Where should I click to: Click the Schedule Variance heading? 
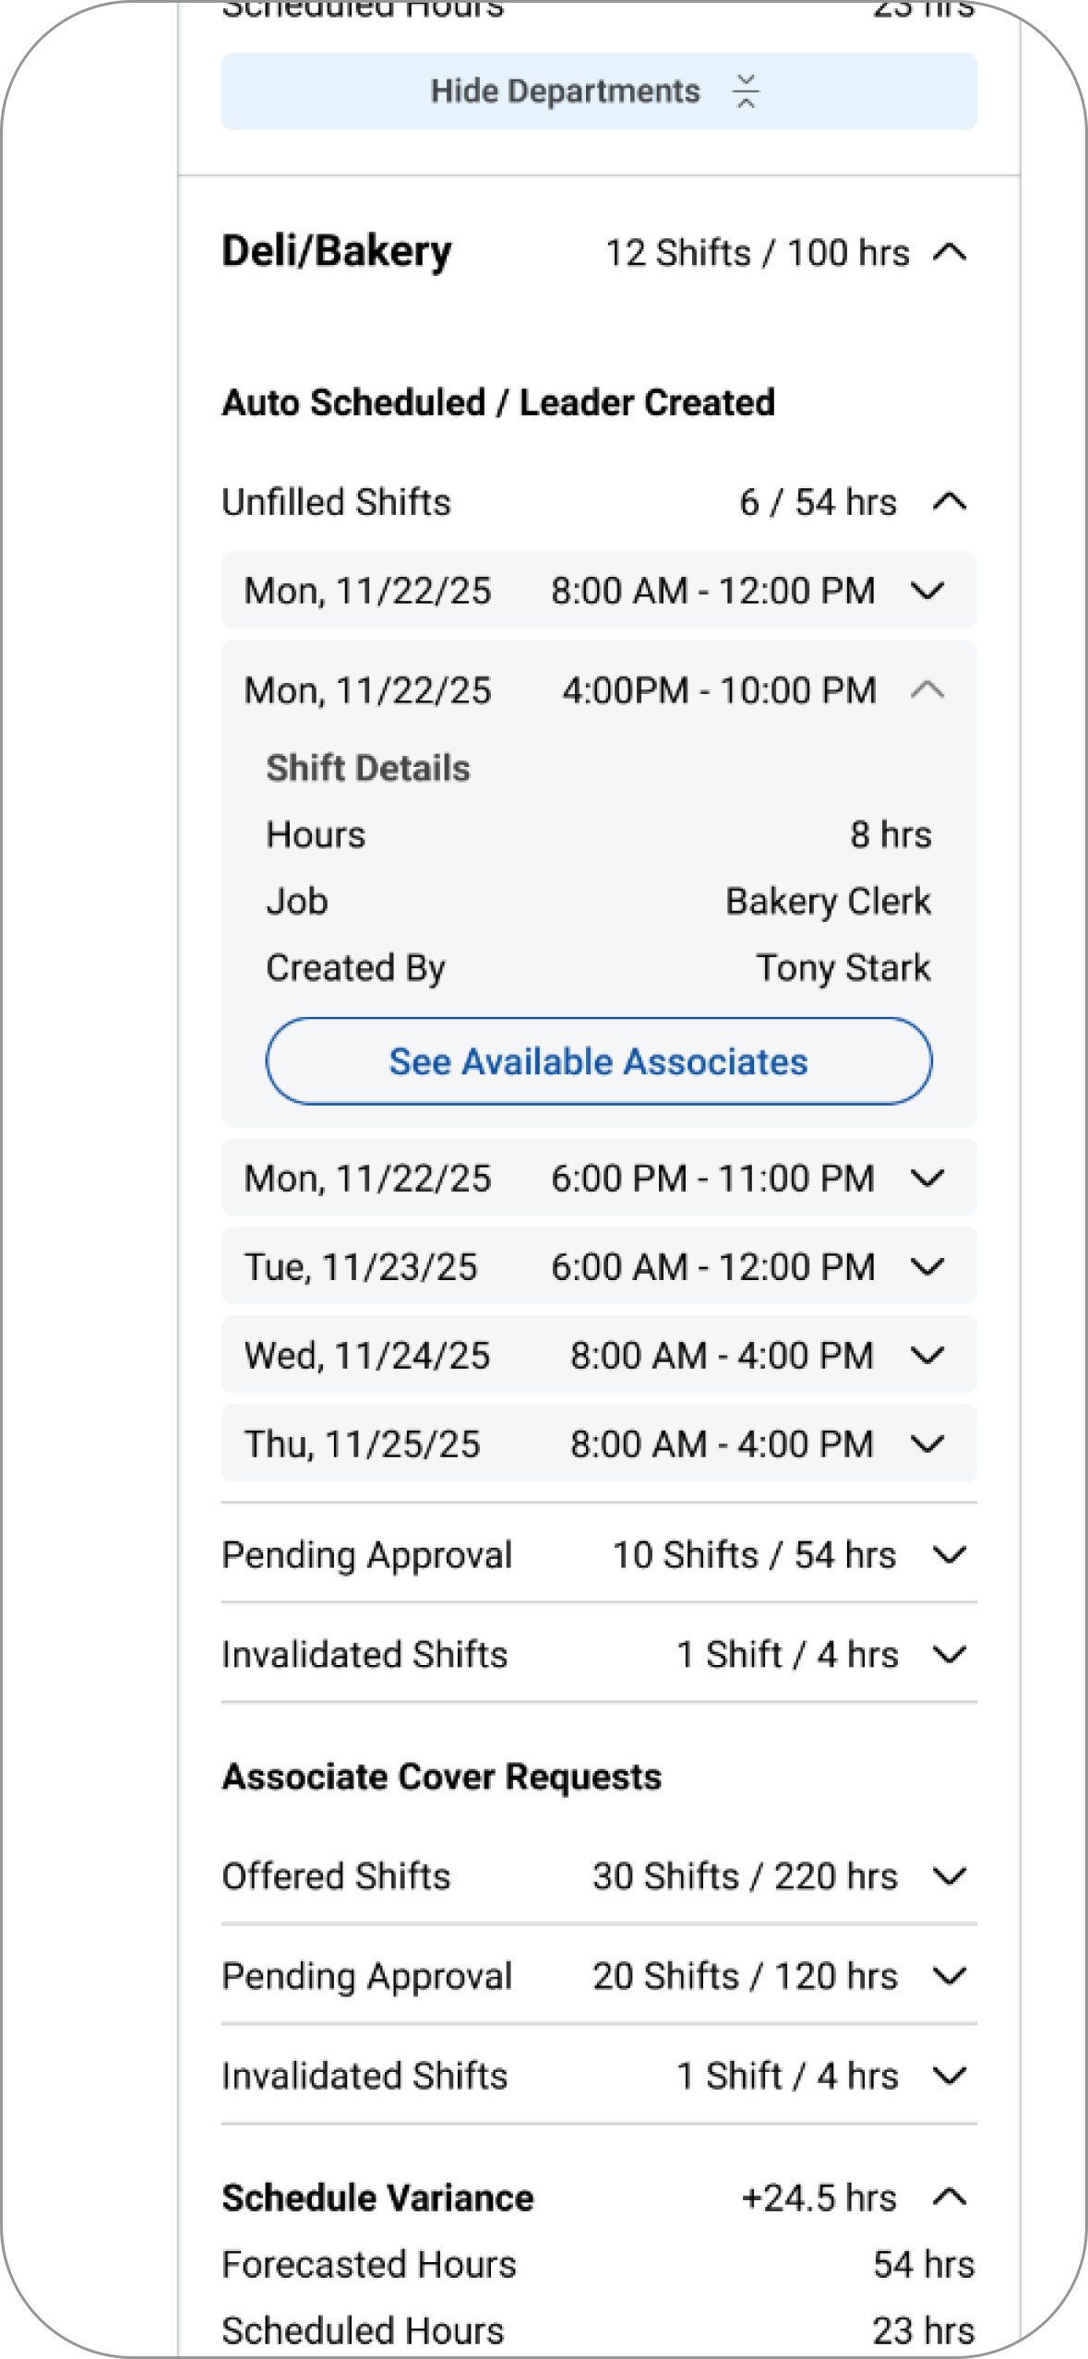[377, 2197]
